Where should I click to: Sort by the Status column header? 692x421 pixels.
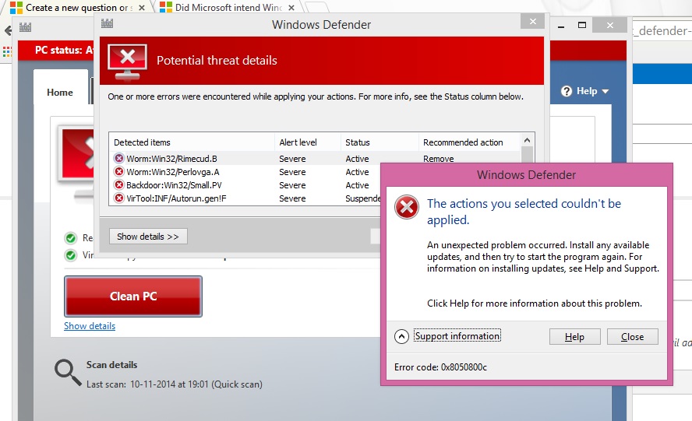point(380,142)
